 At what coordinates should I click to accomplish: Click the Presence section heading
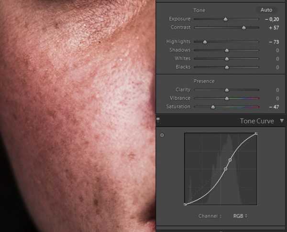(x=204, y=81)
